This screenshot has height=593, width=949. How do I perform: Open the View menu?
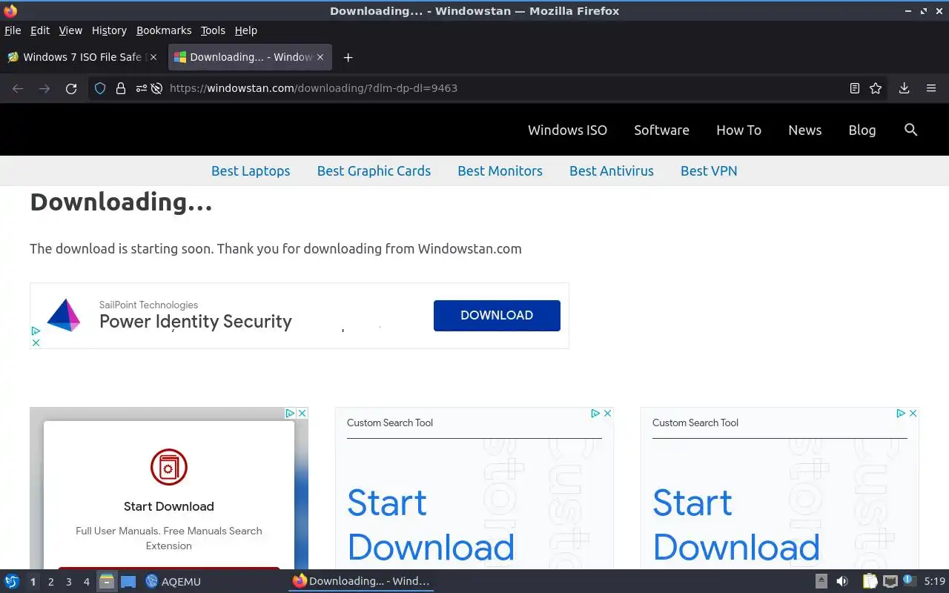[70, 30]
